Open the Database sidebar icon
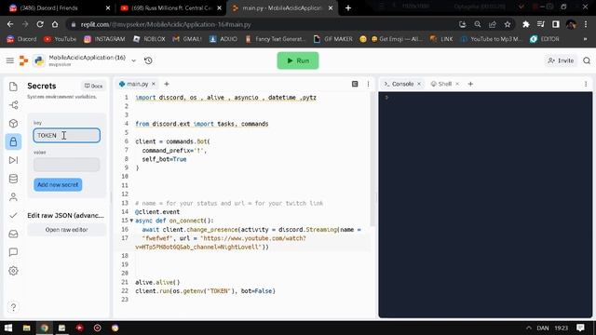596x335 pixels. click(13, 179)
